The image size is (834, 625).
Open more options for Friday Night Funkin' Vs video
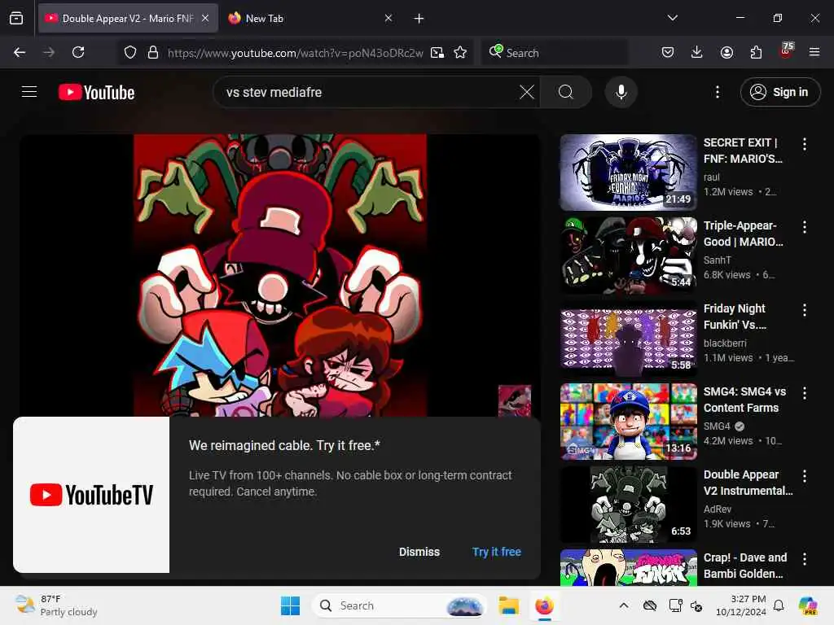pyautogui.click(x=804, y=310)
